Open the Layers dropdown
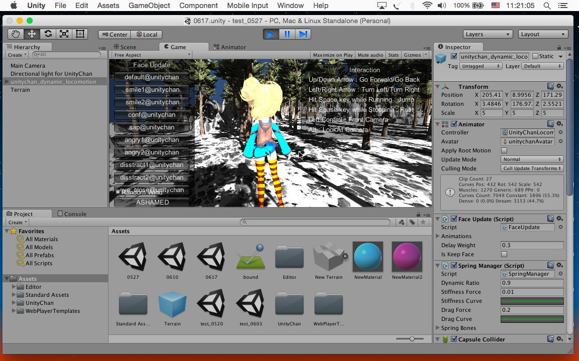 (x=487, y=34)
